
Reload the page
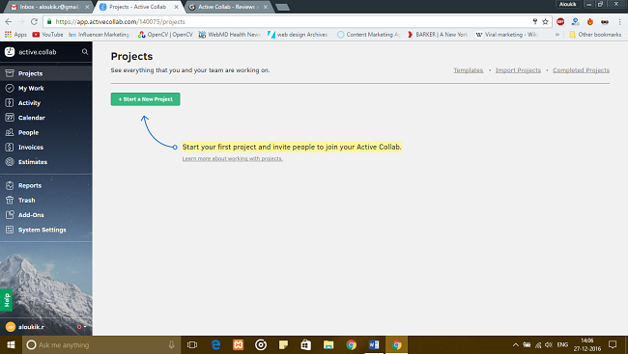34,21
